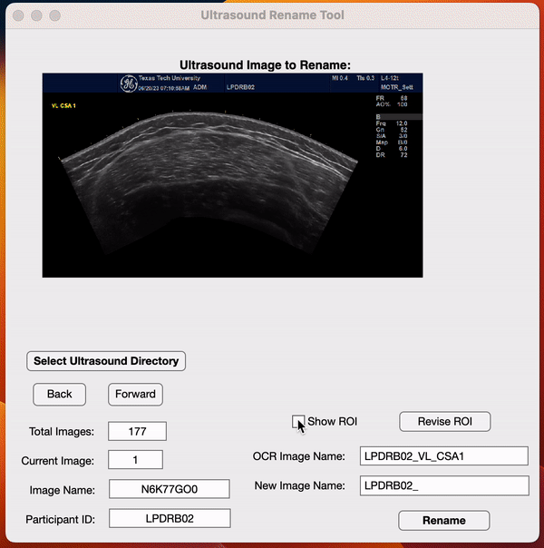This screenshot has height=548, width=544.
Task: Click the 'OCR Image Name:' label
Action: click(x=299, y=456)
